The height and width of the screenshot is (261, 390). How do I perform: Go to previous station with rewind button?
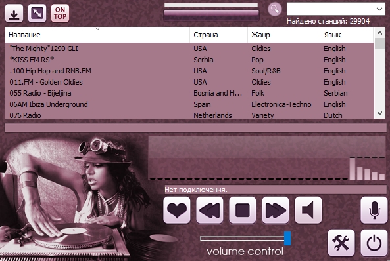coord(210,210)
